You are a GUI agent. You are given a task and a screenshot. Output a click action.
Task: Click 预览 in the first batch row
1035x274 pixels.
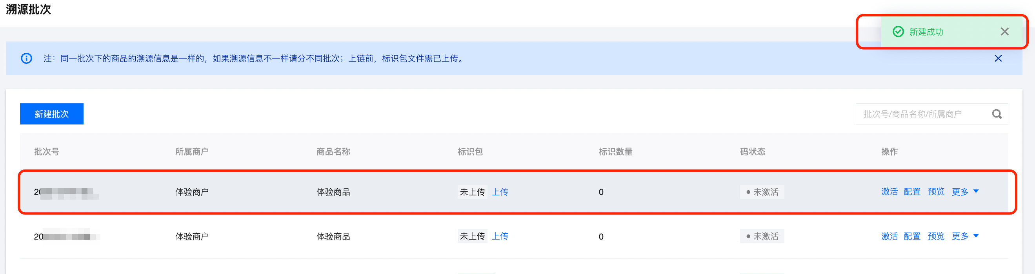coord(936,192)
